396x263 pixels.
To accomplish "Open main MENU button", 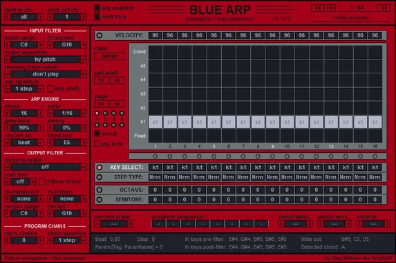I will tap(109, 56).
